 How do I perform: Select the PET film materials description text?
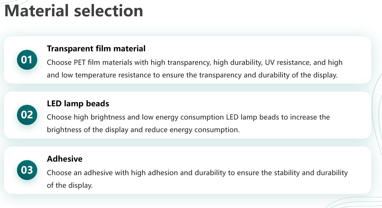coord(195,69)
